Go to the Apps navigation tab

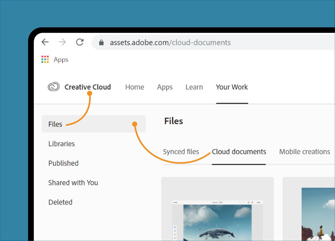(x=165, y=87)
